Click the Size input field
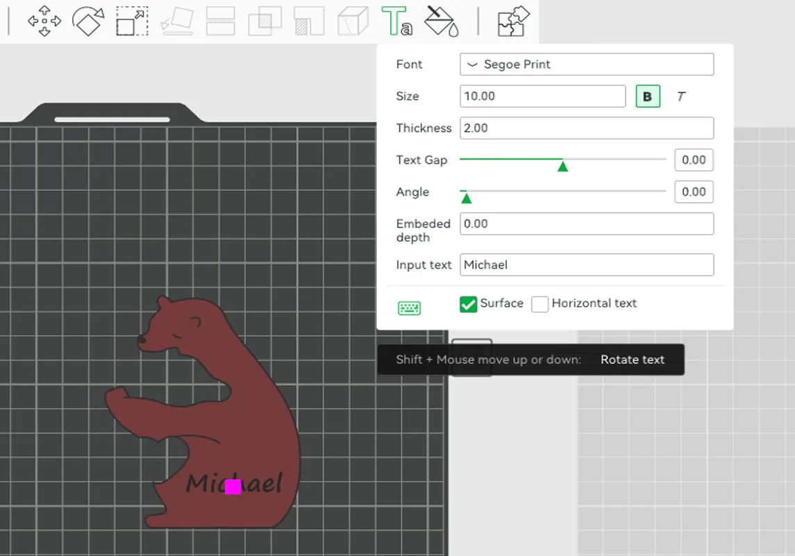This screenshot has width=795, height=556. pyautogui.click(x=542, y=96)
